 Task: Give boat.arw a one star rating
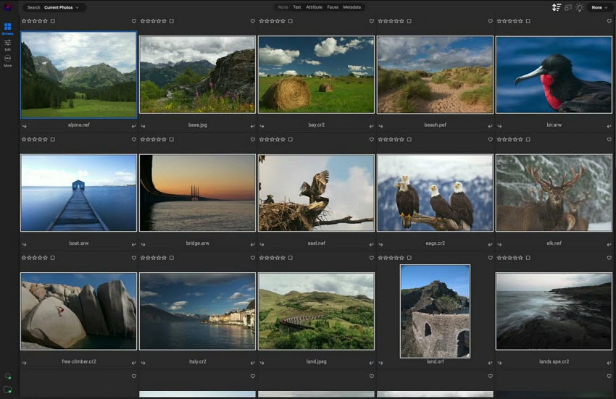coord(25,140)
